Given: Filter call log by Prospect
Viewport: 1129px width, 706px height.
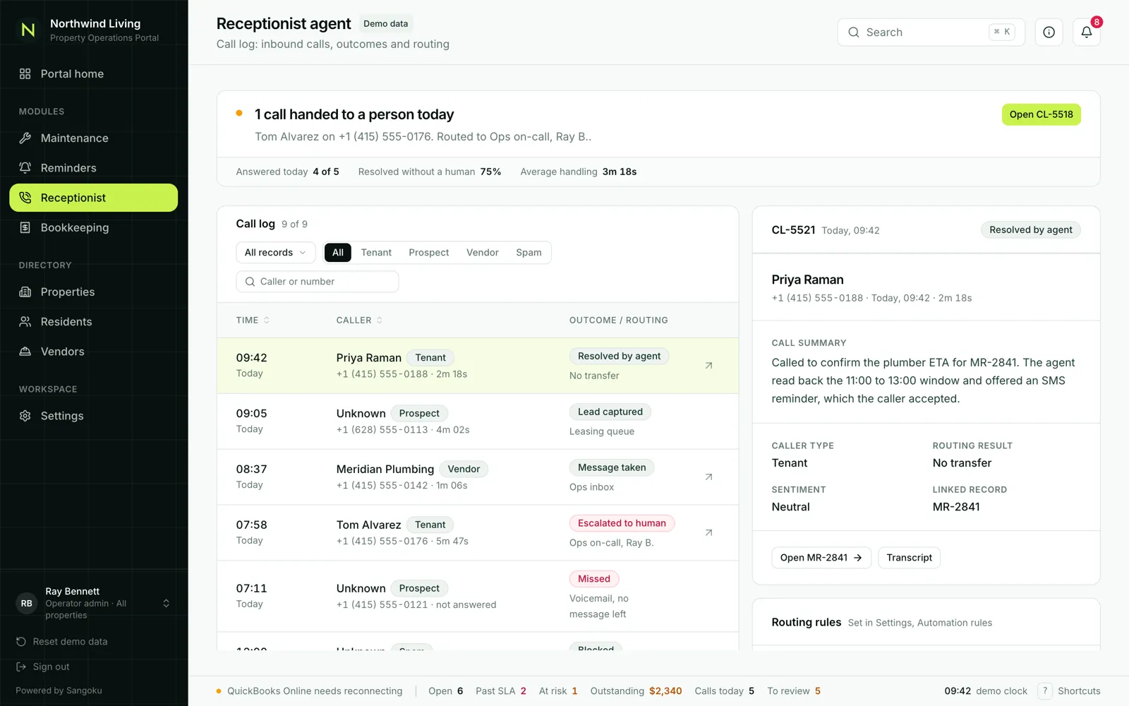Looking at the screenshot, I should [x=429, y=253].
